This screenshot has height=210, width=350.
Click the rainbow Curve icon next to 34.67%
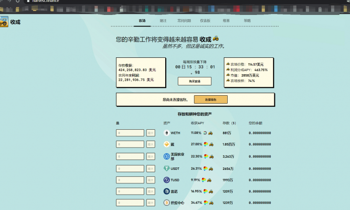click(206, 203)
